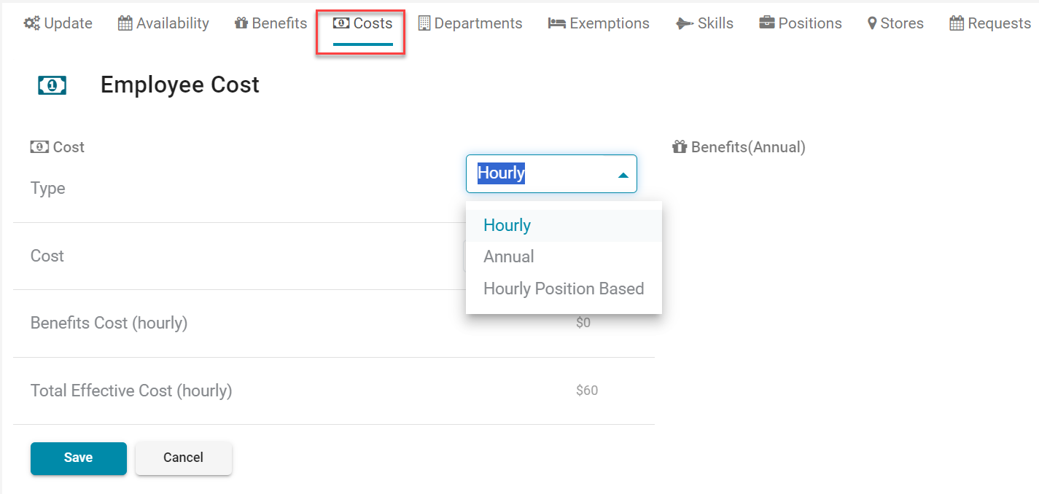Click the bed icon beside Exemptions

pyautogui.click(x=557, y=23)
